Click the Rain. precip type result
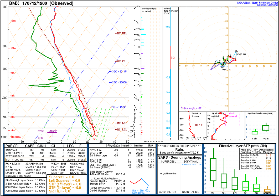The image size is (279, 196). coord(179,150)
